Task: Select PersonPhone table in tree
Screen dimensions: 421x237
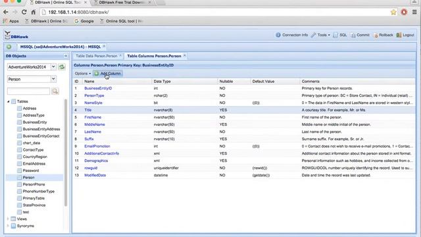Action: [34, 184]
